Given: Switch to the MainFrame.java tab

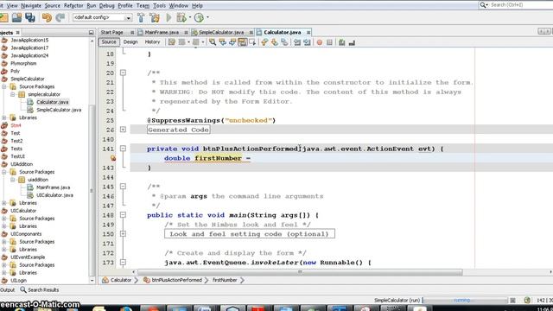Looking at the screenshot, I should pyautogui.click(x=162, y=32).
